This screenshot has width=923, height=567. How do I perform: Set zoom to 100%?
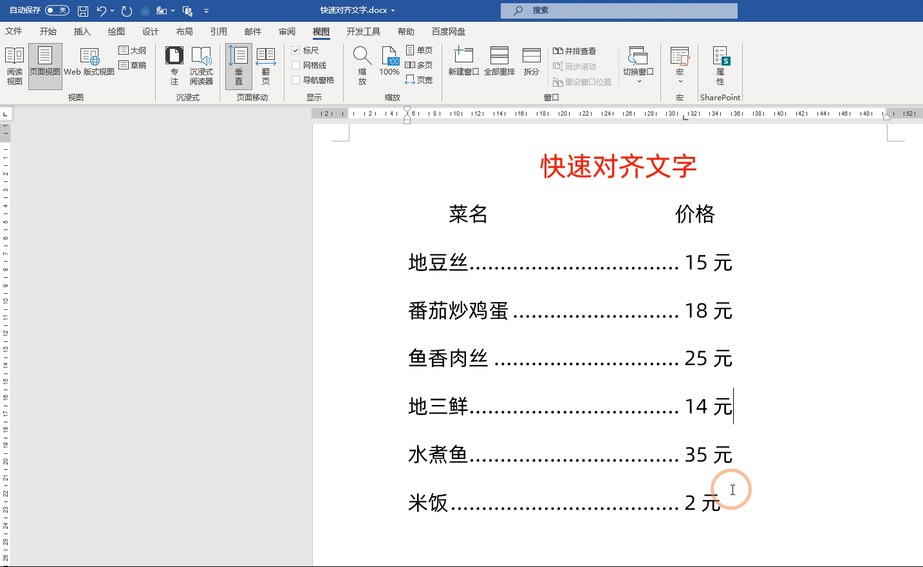pyautogui.click(x=389, y=63)
